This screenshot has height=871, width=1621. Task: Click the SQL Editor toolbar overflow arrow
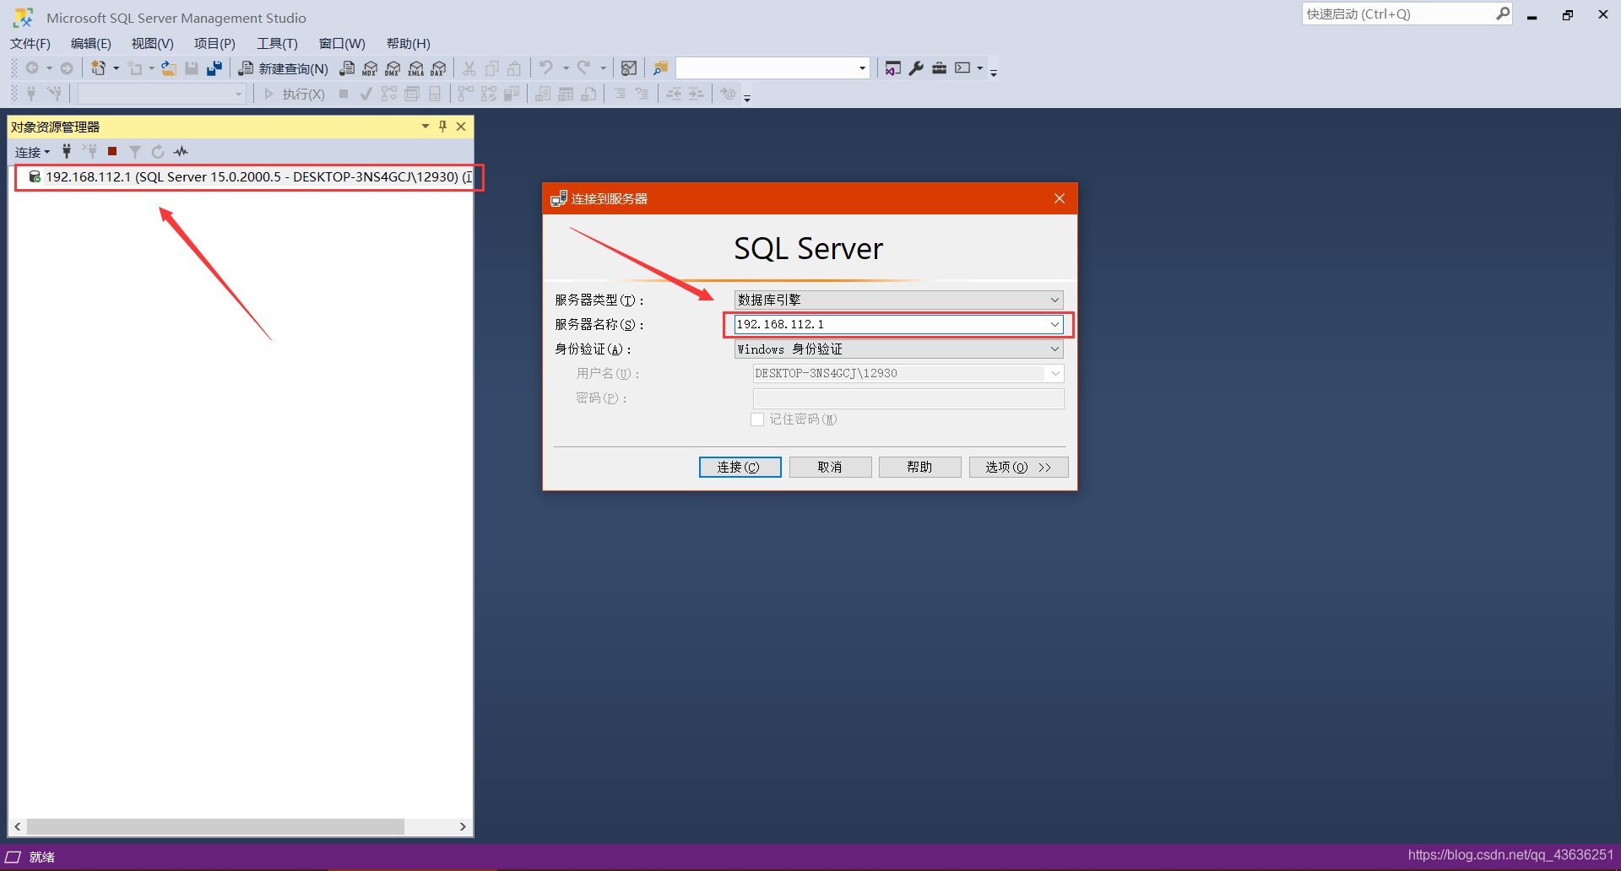pyautogui.click(x=747, y=97)
